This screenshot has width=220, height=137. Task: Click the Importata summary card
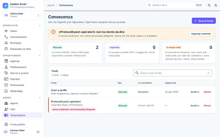pos(132,53)
